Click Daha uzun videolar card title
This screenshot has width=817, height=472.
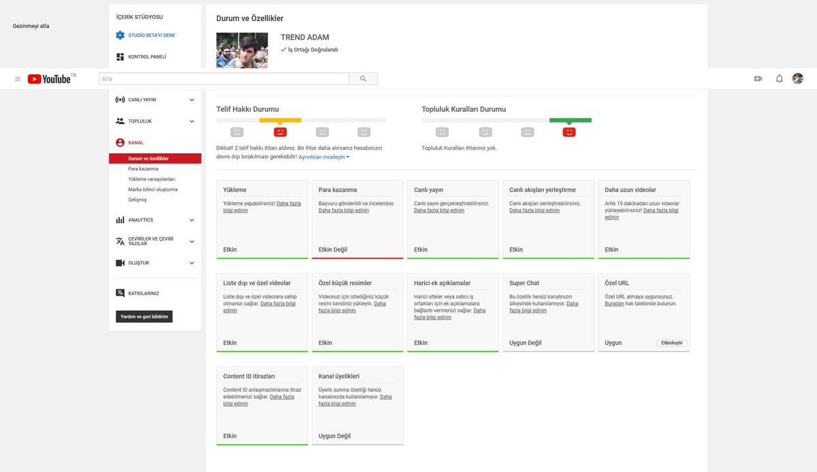point(630,190)
